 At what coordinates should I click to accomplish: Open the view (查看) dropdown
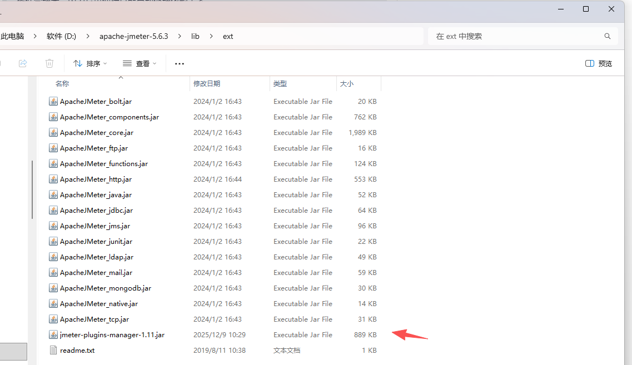click(140, 63)
